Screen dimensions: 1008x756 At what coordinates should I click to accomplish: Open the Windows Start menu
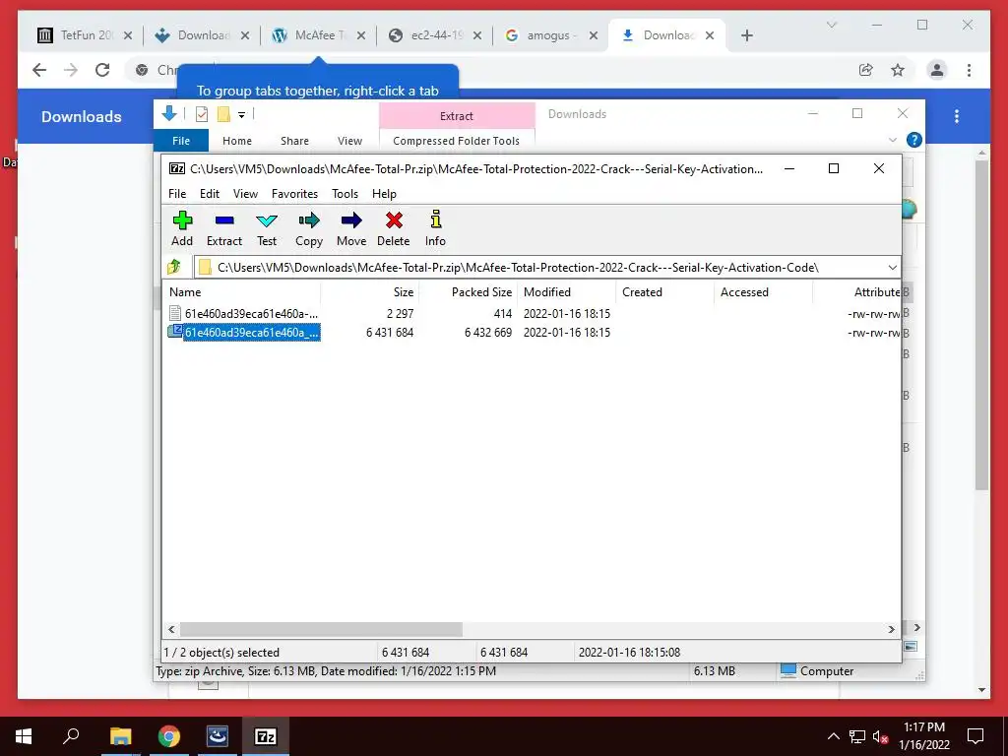24,736
